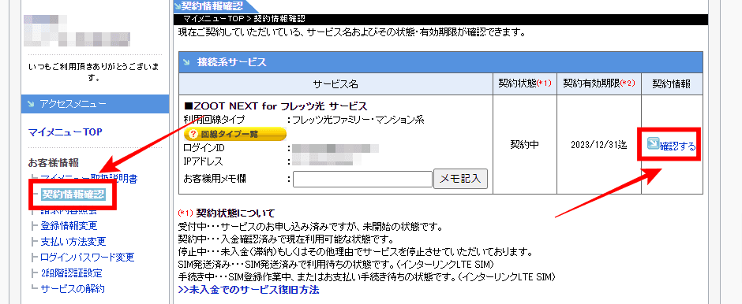Open 支払い方法変更 sidebar link
Viewport: 742px width, 304px height.
[x=73, y=242]
